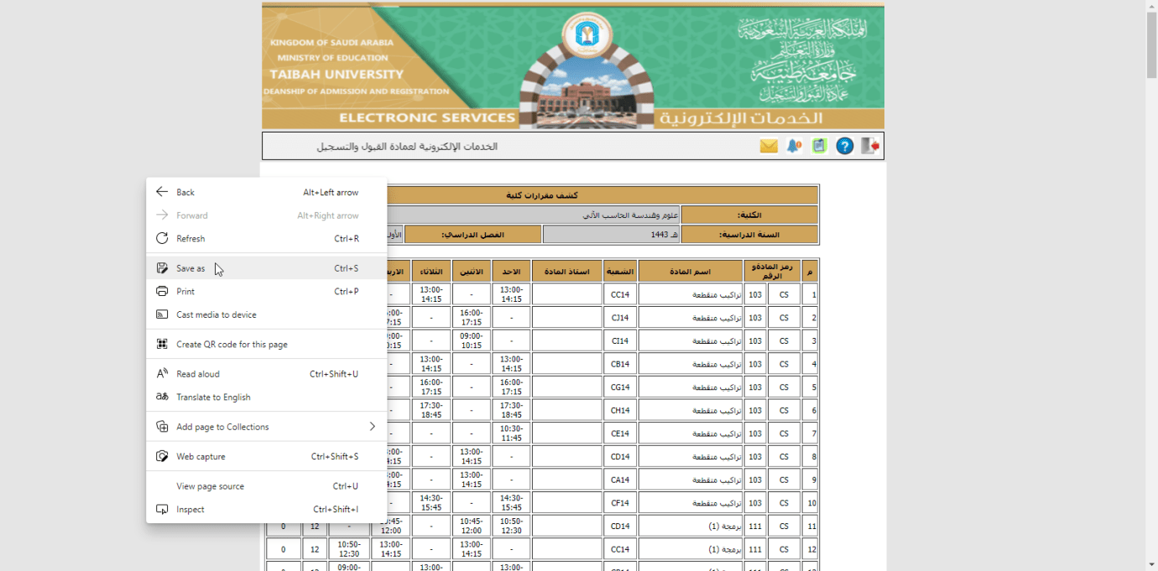Screen dimensions: 1158x571
Task: Click the Back arrow icon in context menu
Action: click(162, 192)
